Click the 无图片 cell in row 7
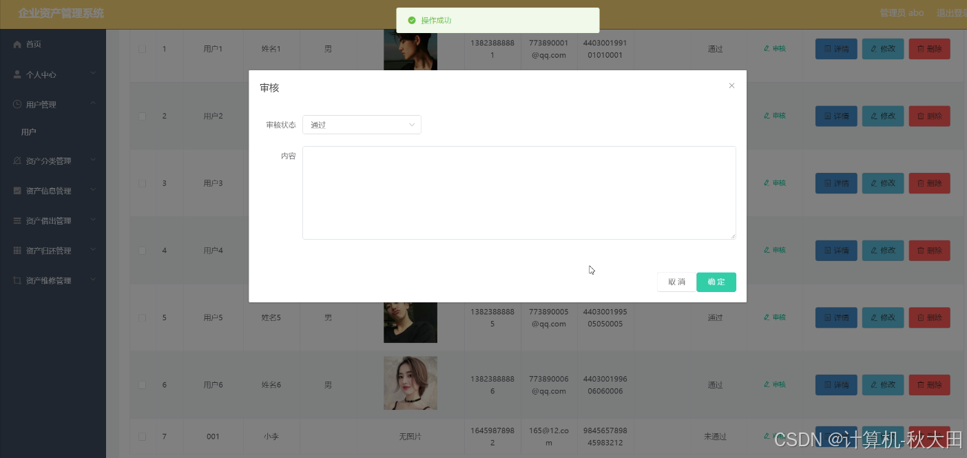The height and width of the screenshot is (458, 967). click(x=410, y=437)
